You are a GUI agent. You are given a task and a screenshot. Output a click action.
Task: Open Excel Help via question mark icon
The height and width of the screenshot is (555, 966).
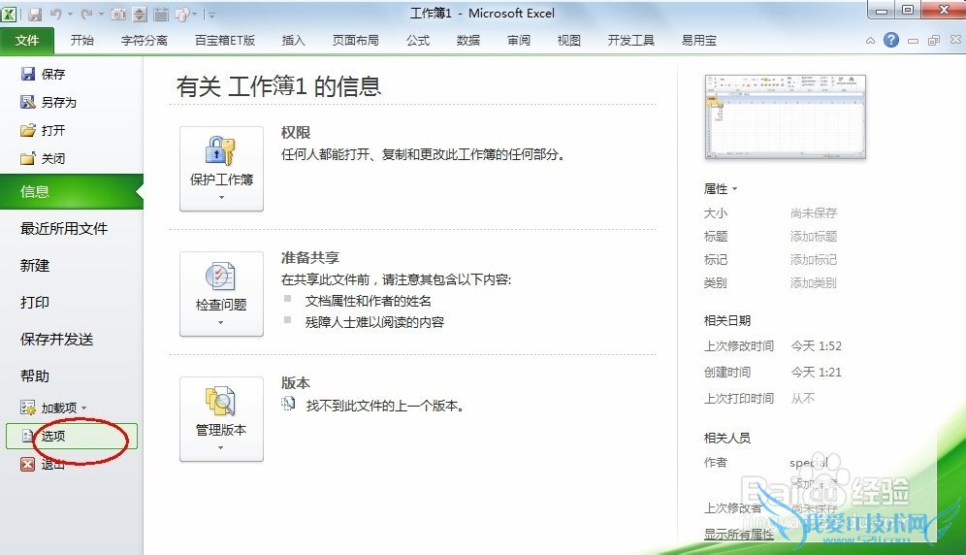point(891,40)
